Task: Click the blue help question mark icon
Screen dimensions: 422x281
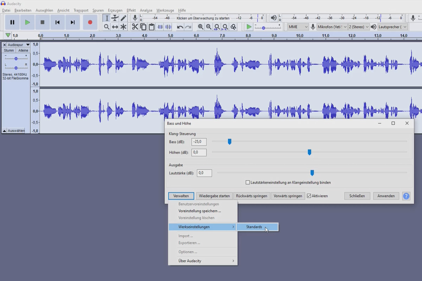Action: (406, 196)
